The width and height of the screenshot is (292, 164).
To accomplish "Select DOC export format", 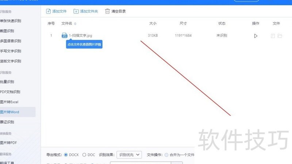I will coord(84,155).
